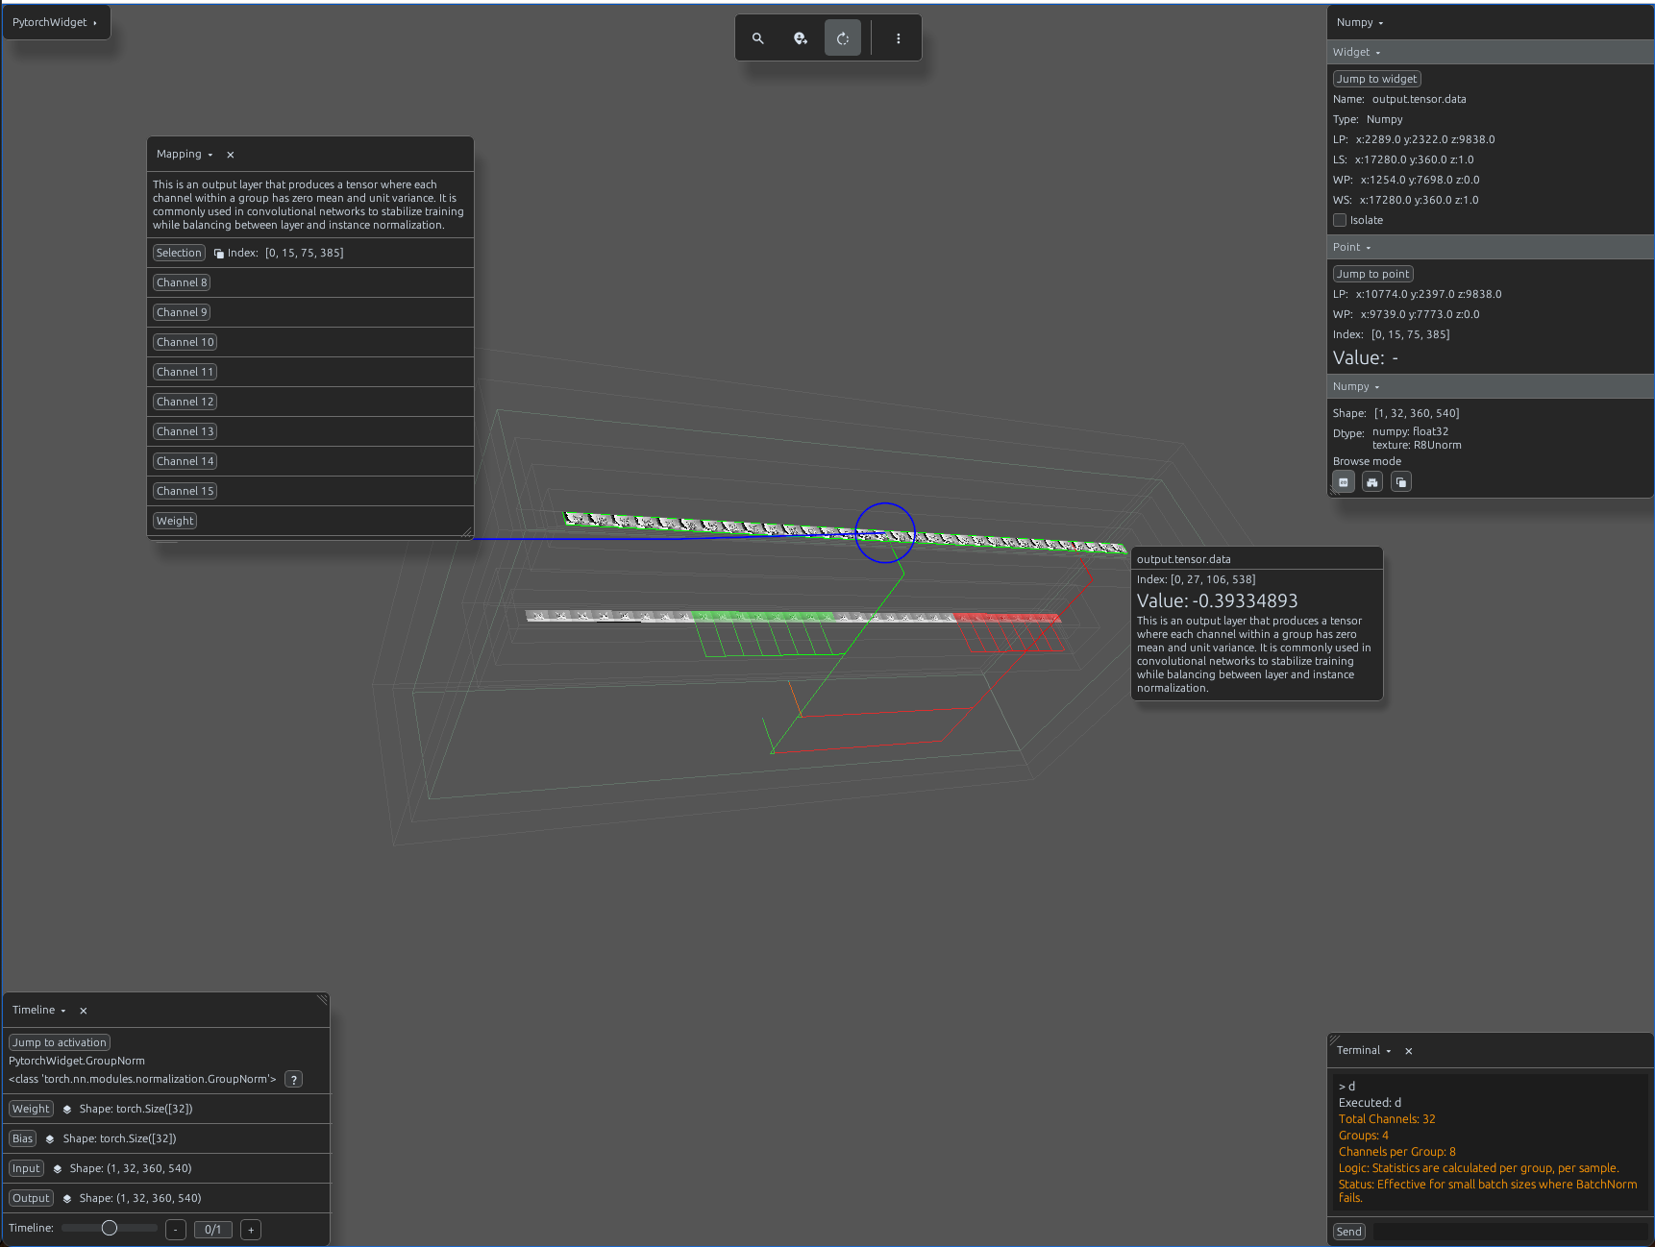
Task: Increase timeline step with plus button
Action: click(x=251, y=1230)
